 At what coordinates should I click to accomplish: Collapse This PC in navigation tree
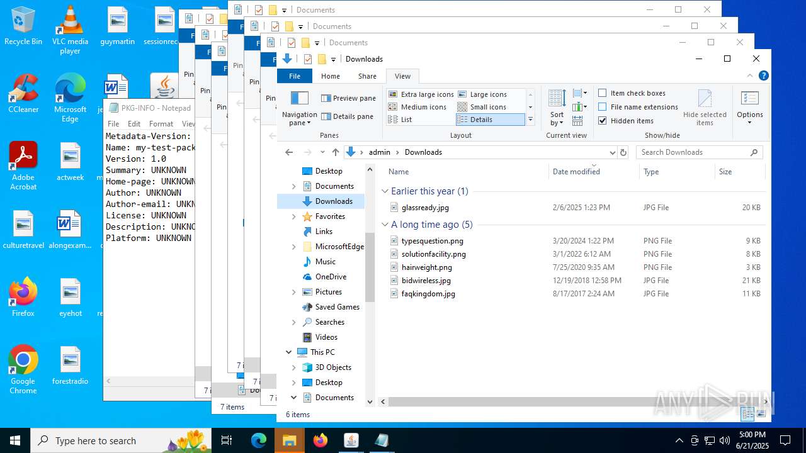pyautogui.click(x=289, y=352)
